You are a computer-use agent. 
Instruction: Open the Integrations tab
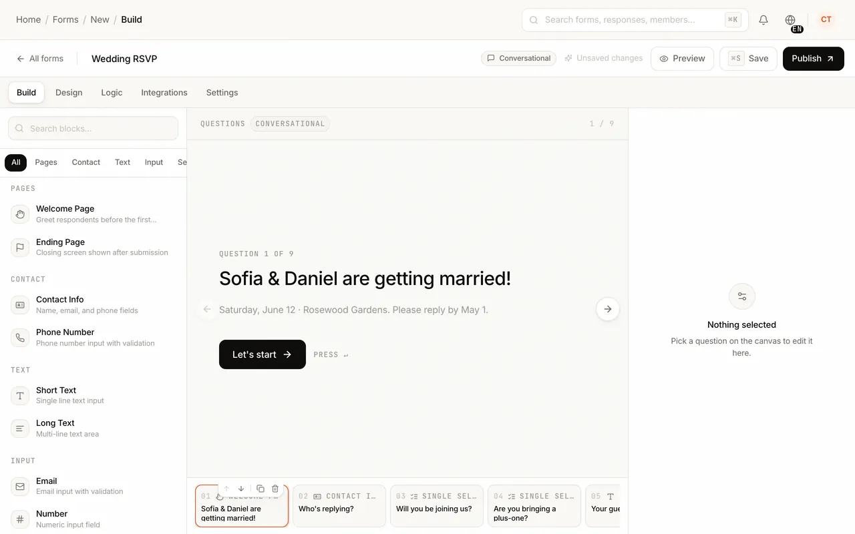[164, 93]
